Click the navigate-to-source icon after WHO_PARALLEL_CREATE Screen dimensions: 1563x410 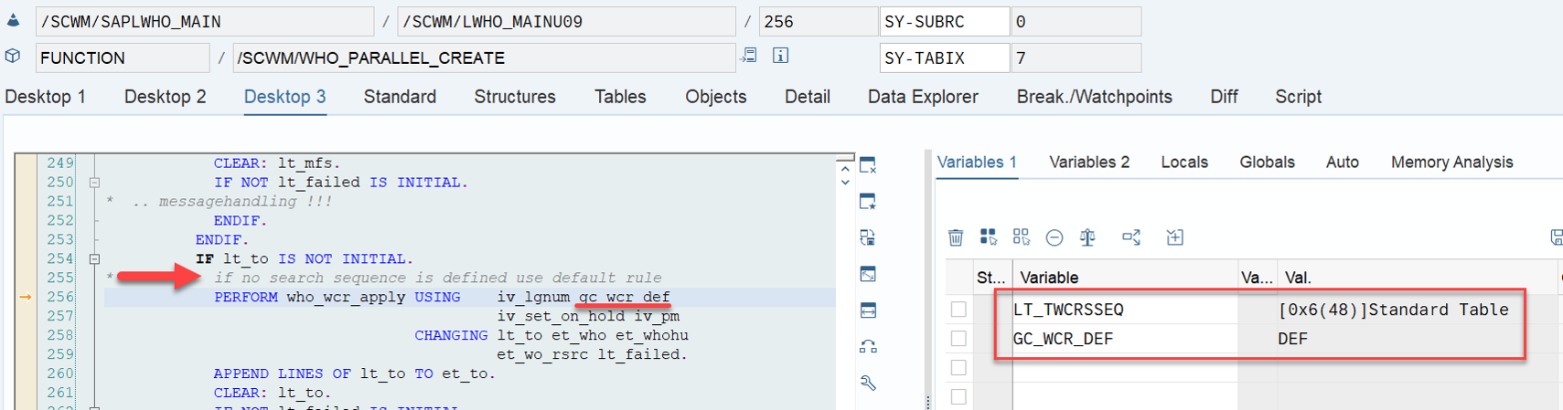(x=749, y=56)
